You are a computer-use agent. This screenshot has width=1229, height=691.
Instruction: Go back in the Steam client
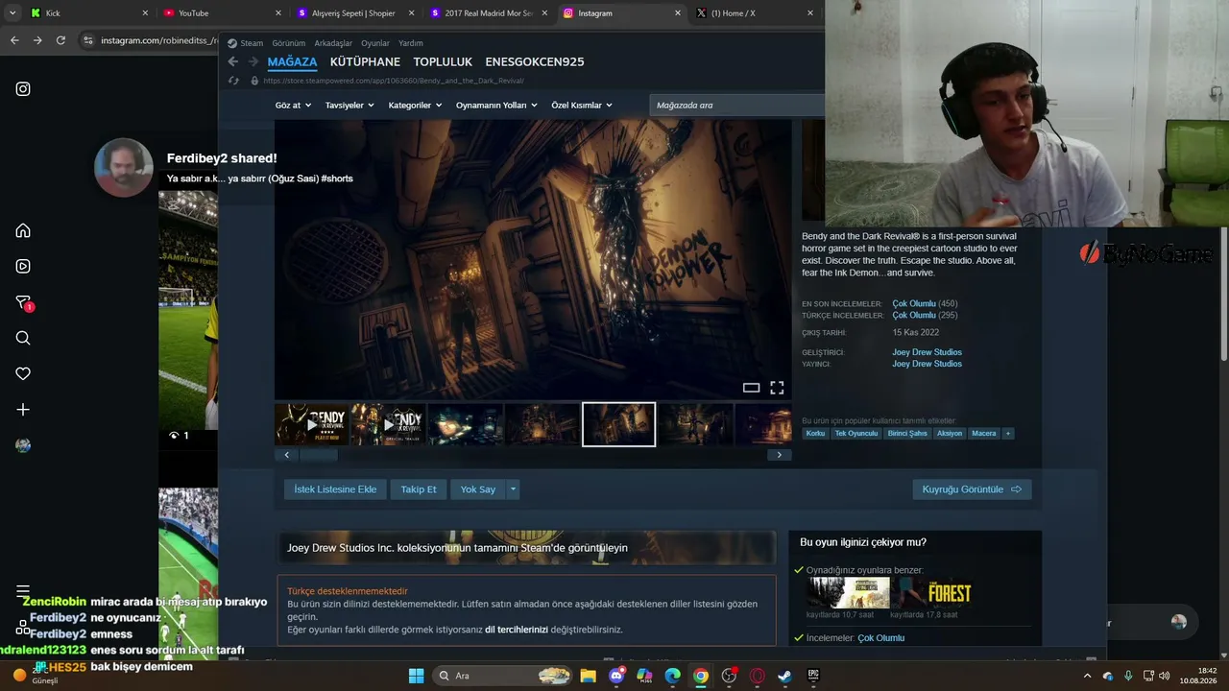[x=232, y=61]
